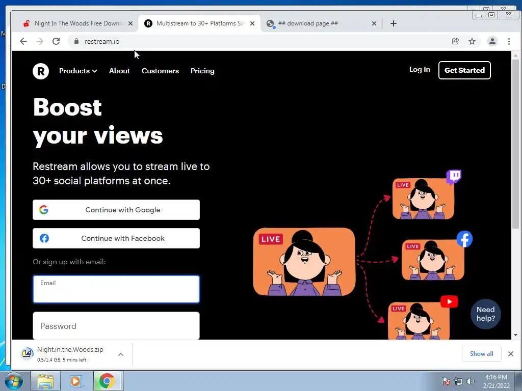
Task: Click the page vertical scrollbar thumb
Action: tap(515, 145)
